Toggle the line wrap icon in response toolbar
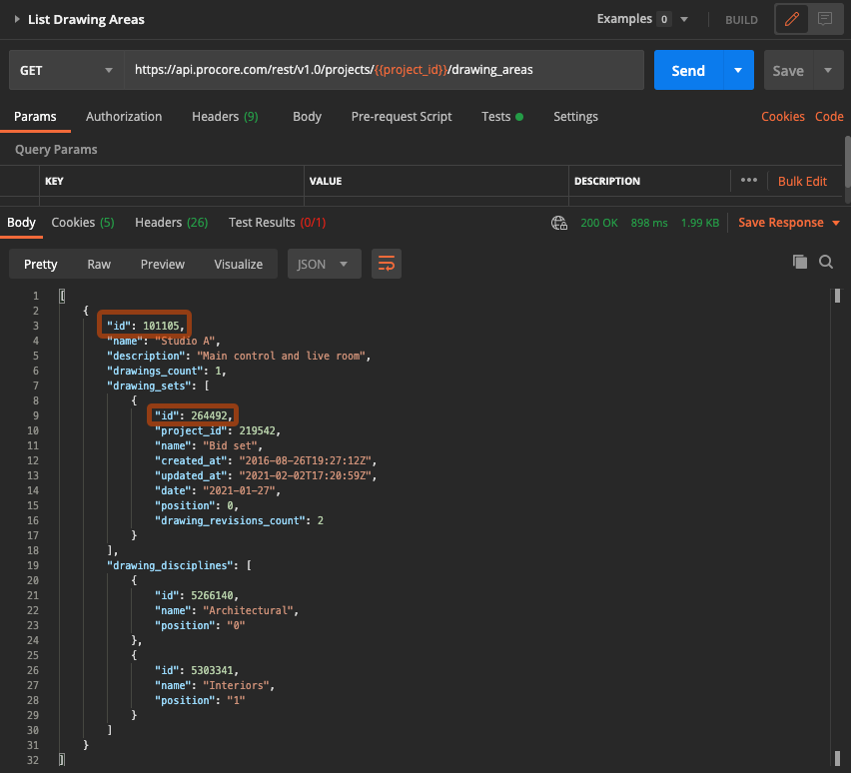The height and width of the screenshot is (773, 851). [387, 264]
